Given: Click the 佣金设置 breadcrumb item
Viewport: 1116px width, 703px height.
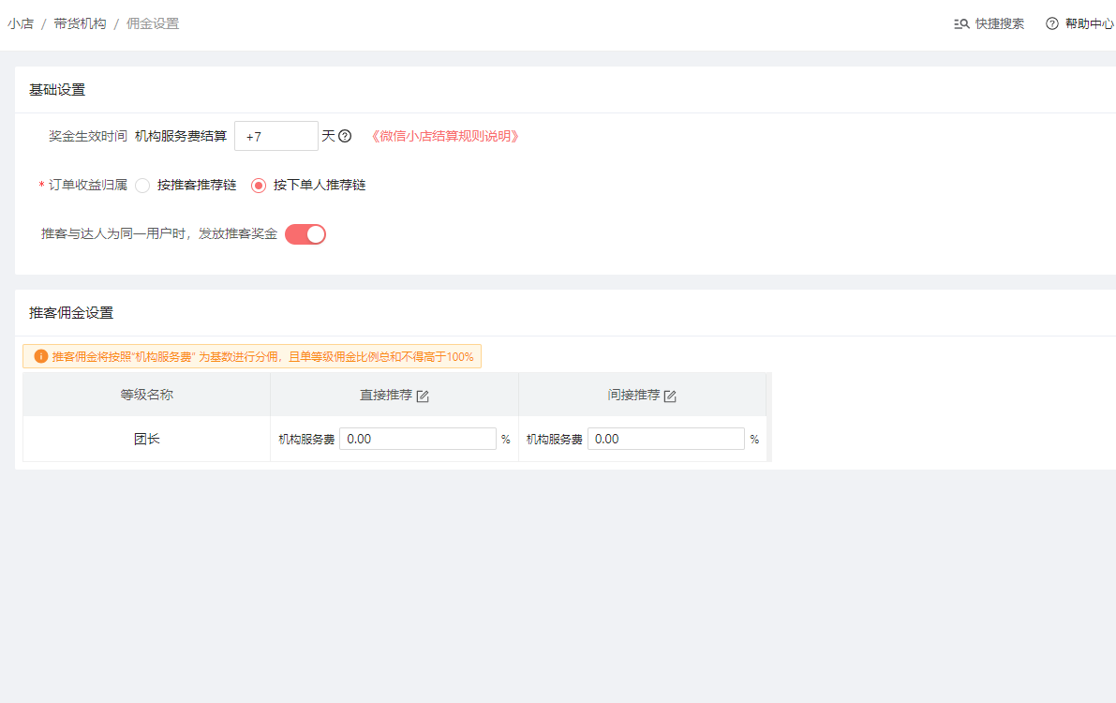Looking at the screenshot, I should click(153, 24).
